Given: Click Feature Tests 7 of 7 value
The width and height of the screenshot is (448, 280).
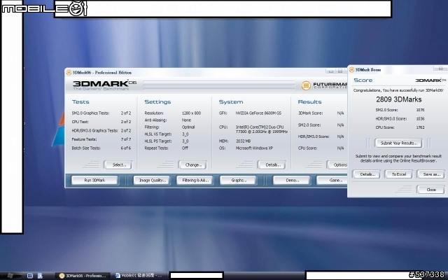Looking at the screenshot, I should [x=126, y=139].
